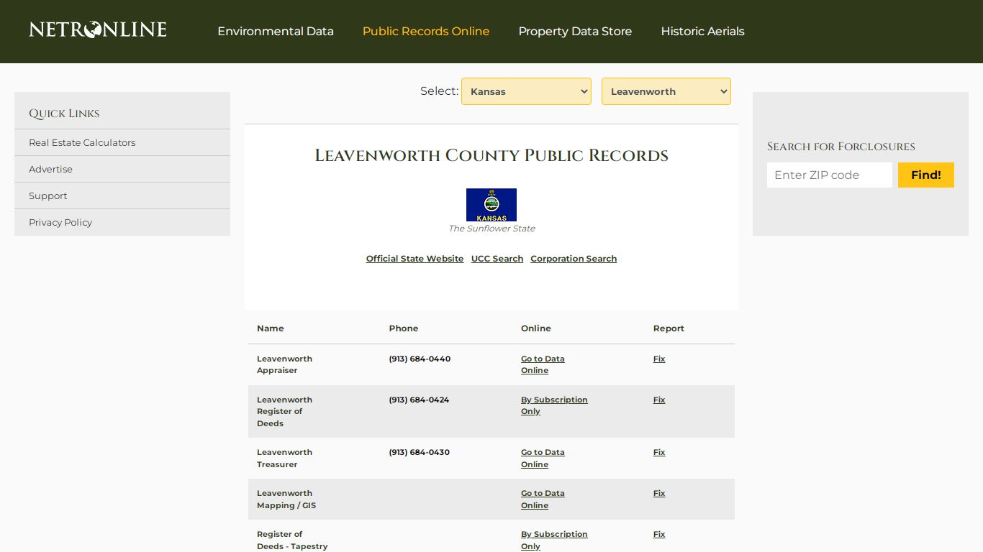The height and width of the screenshot is (552, 983).
Task: Click the Phone column header
Action: click(404, 328)
